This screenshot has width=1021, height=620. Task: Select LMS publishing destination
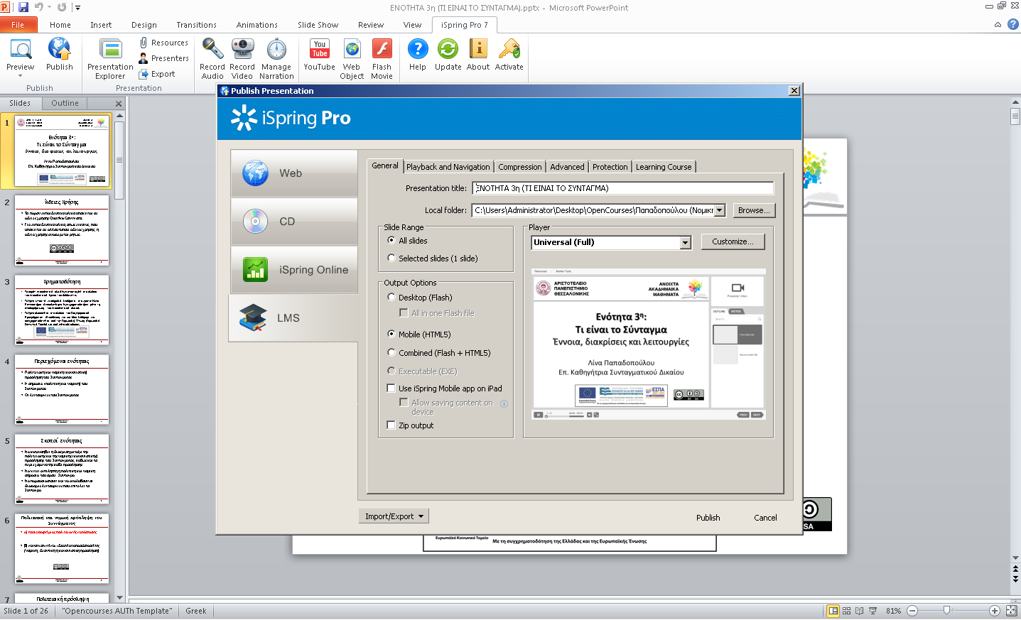click(x=294, y=318)
